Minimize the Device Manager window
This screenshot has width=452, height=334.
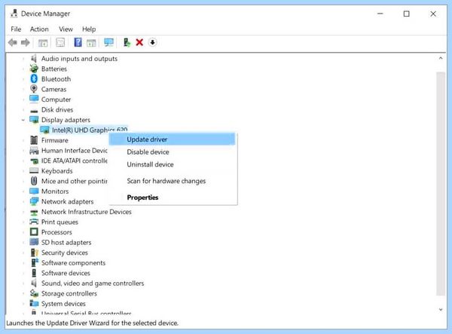380,14
